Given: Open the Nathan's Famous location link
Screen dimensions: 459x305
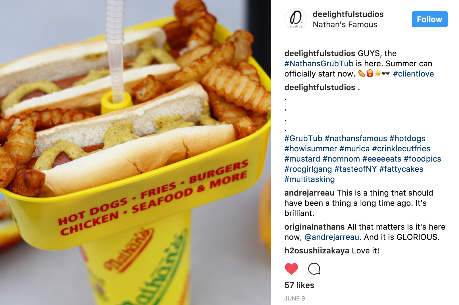Looking at the screenshot, I should click(345, 25).
